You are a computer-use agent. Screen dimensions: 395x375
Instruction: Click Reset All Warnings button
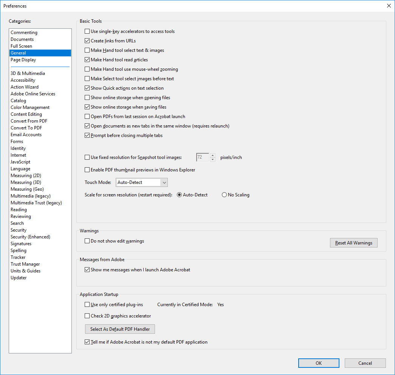pyautogui.click(x=354, y=243)
